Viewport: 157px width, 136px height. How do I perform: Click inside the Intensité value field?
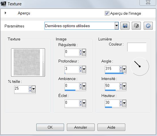(x=112, y=86)
